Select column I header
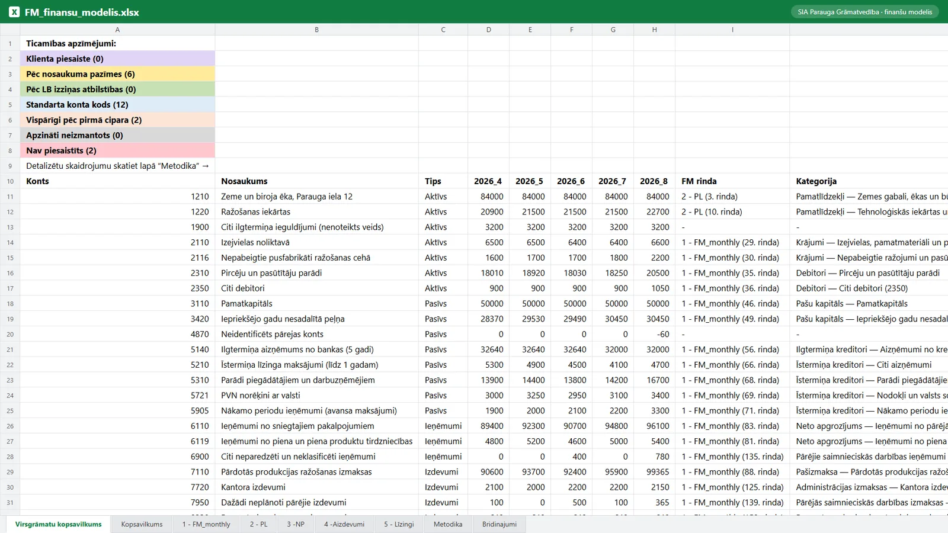The height and width of the screenshot is (533, 948). [x=732, y=30]
